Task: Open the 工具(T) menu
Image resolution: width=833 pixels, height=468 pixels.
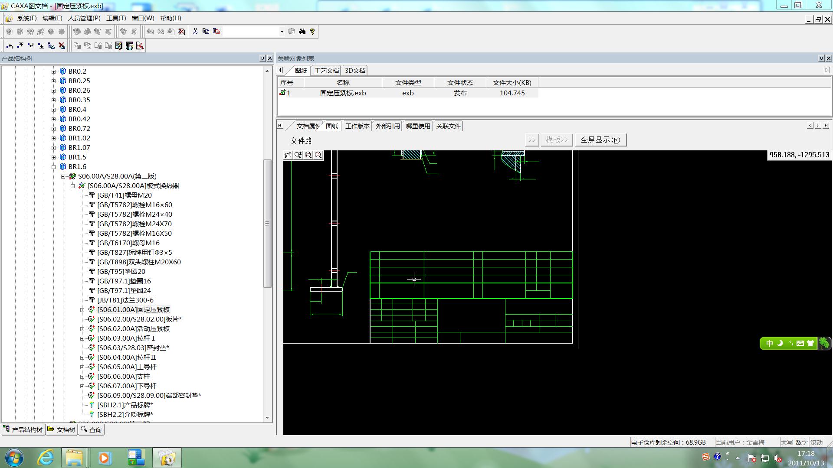Action: click(116, 18)
